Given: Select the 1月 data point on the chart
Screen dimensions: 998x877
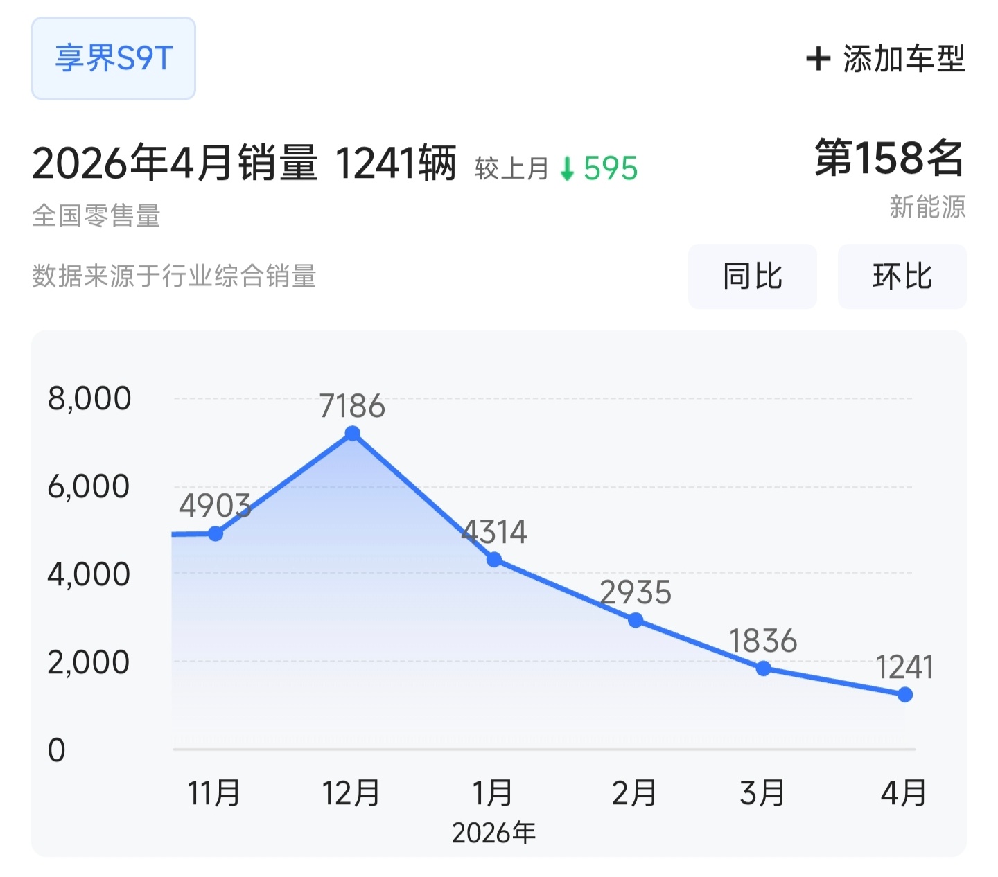Looking at the screenshot, I should (494, 559).
